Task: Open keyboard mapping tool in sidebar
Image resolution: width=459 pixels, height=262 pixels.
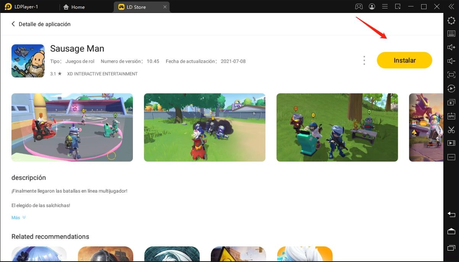Action: 451,34
